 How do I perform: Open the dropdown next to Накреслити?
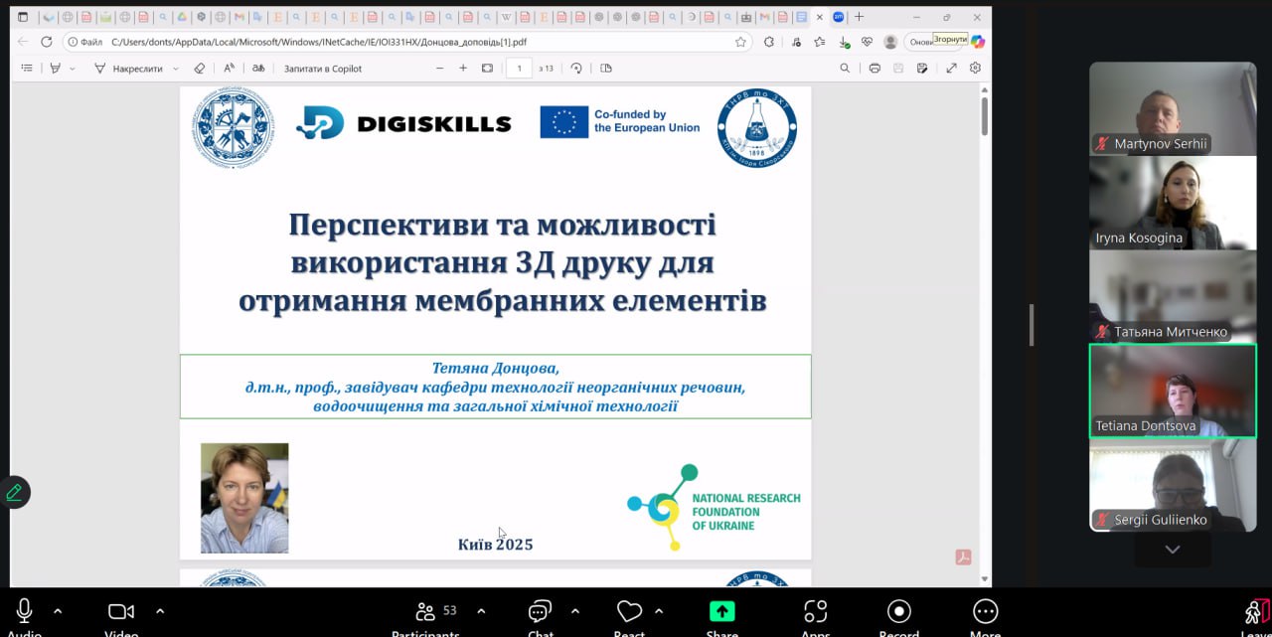point(176,69)
